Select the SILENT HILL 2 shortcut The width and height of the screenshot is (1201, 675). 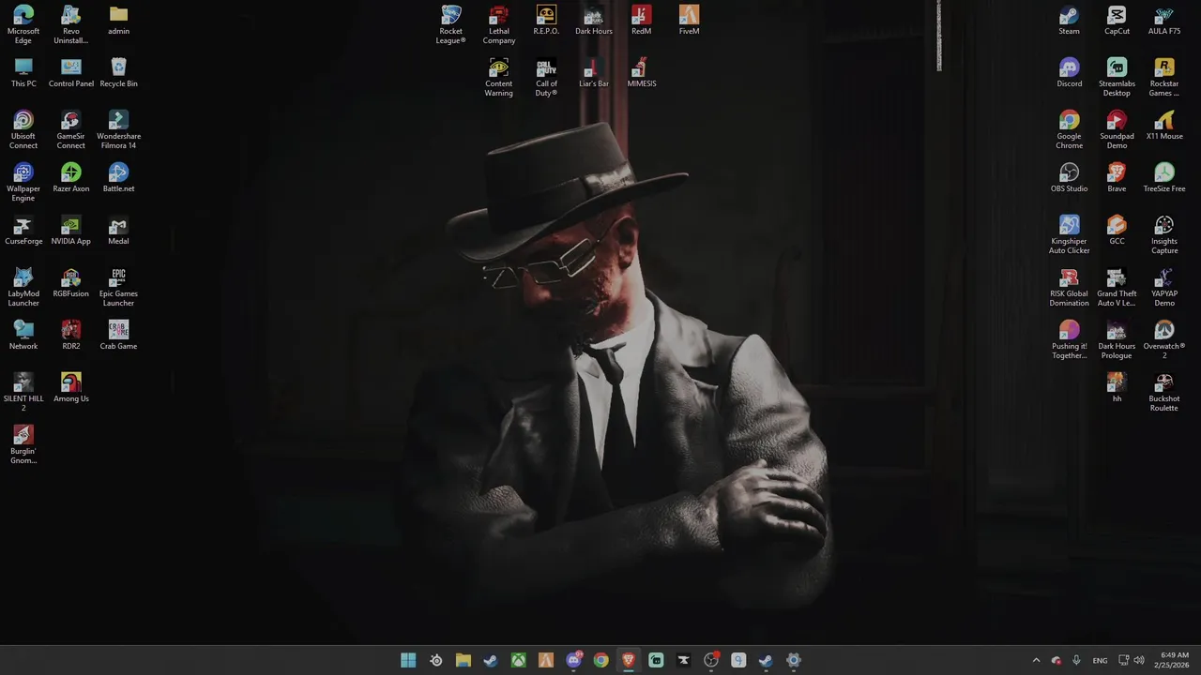pyautogui.click(x=23, y=392)
